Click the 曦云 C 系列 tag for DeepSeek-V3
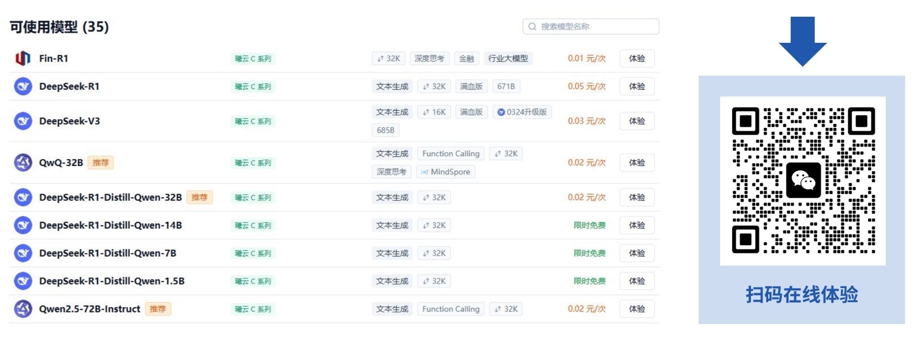This screenshot has width=915, height=346. point(253,121)
